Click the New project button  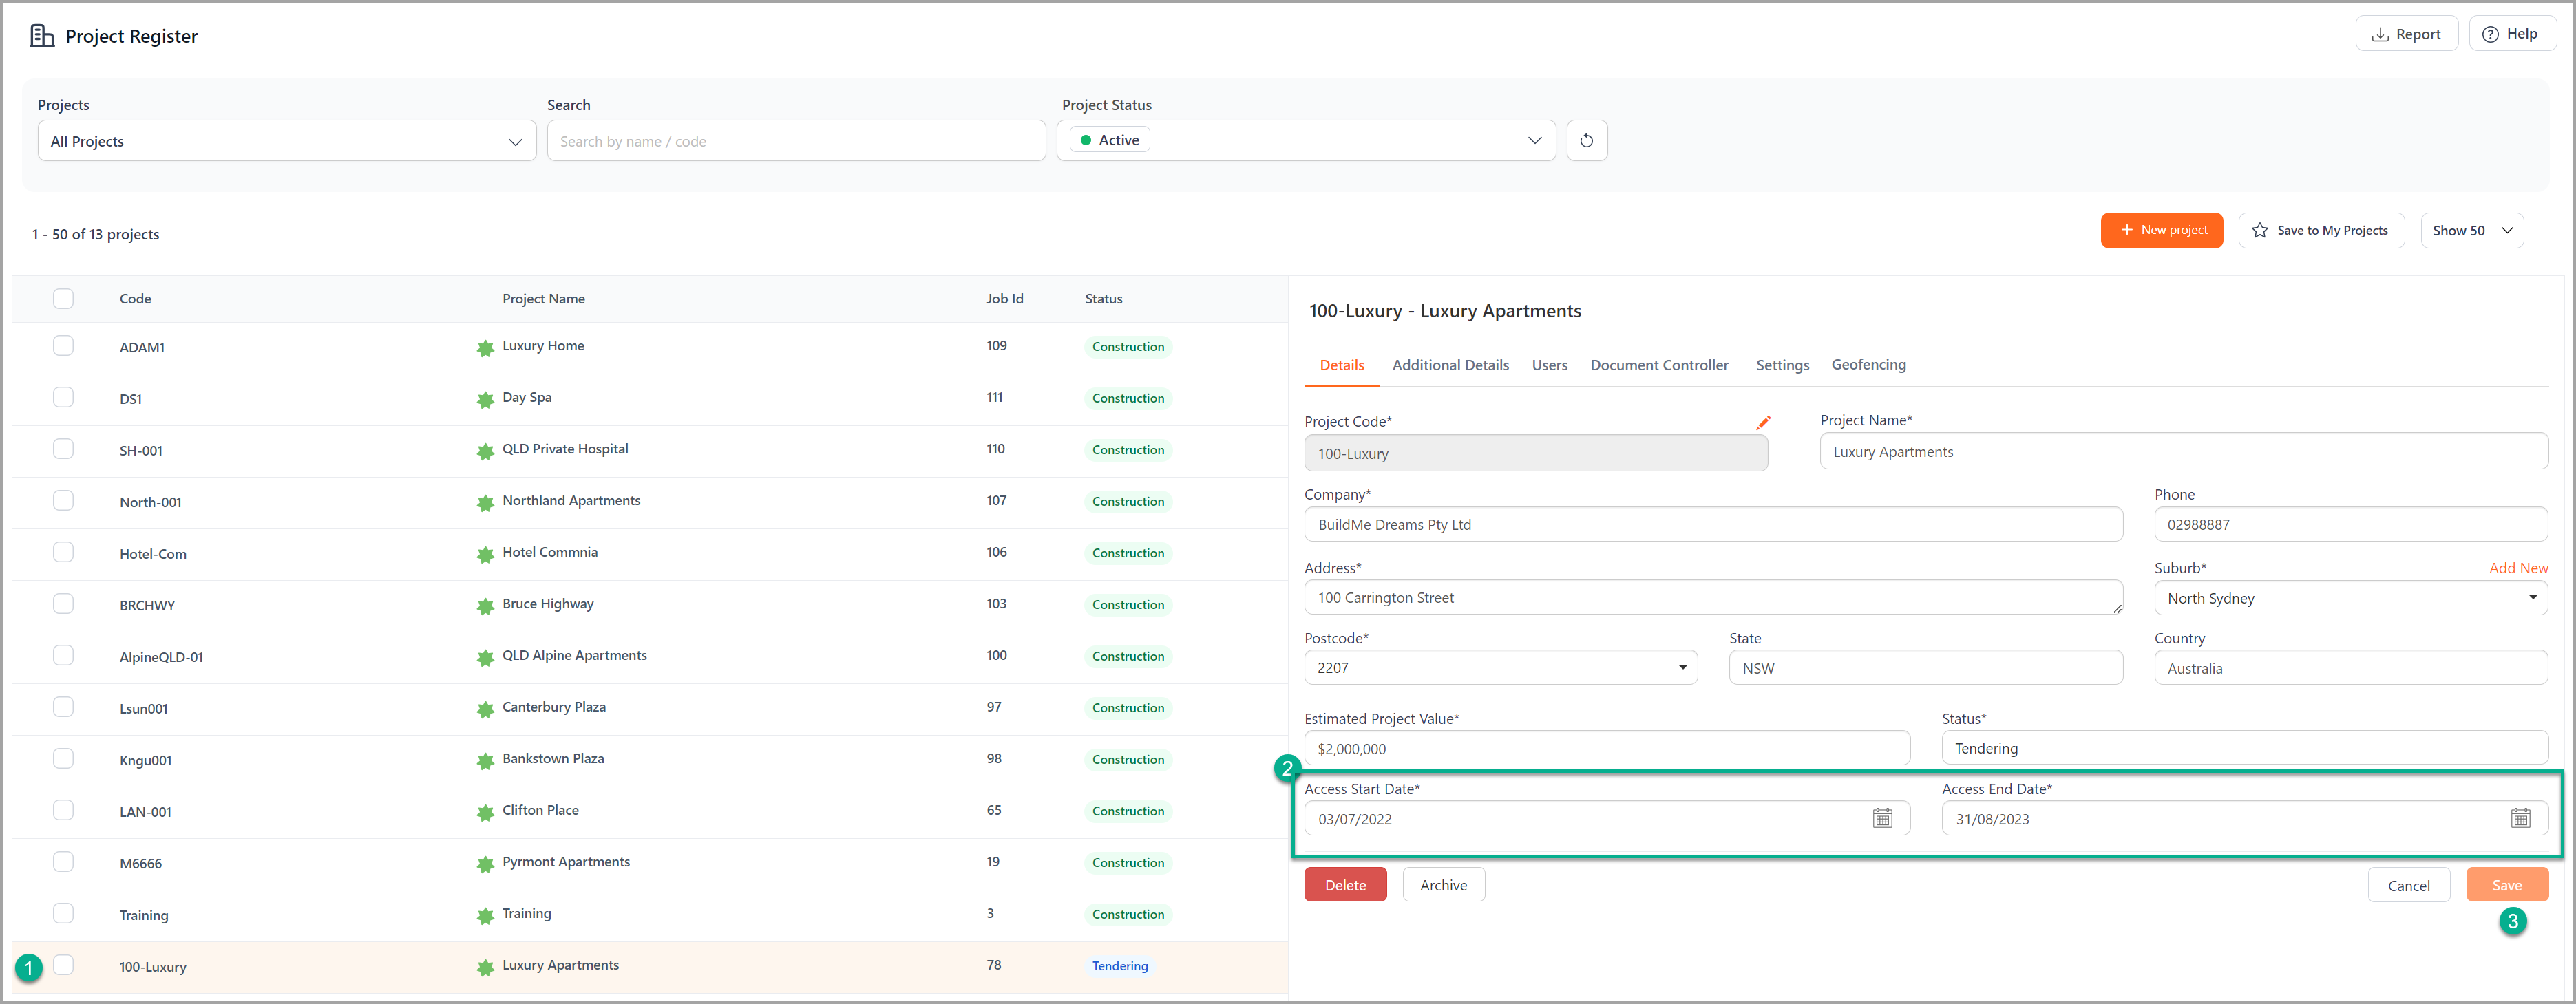(2161, 230)
